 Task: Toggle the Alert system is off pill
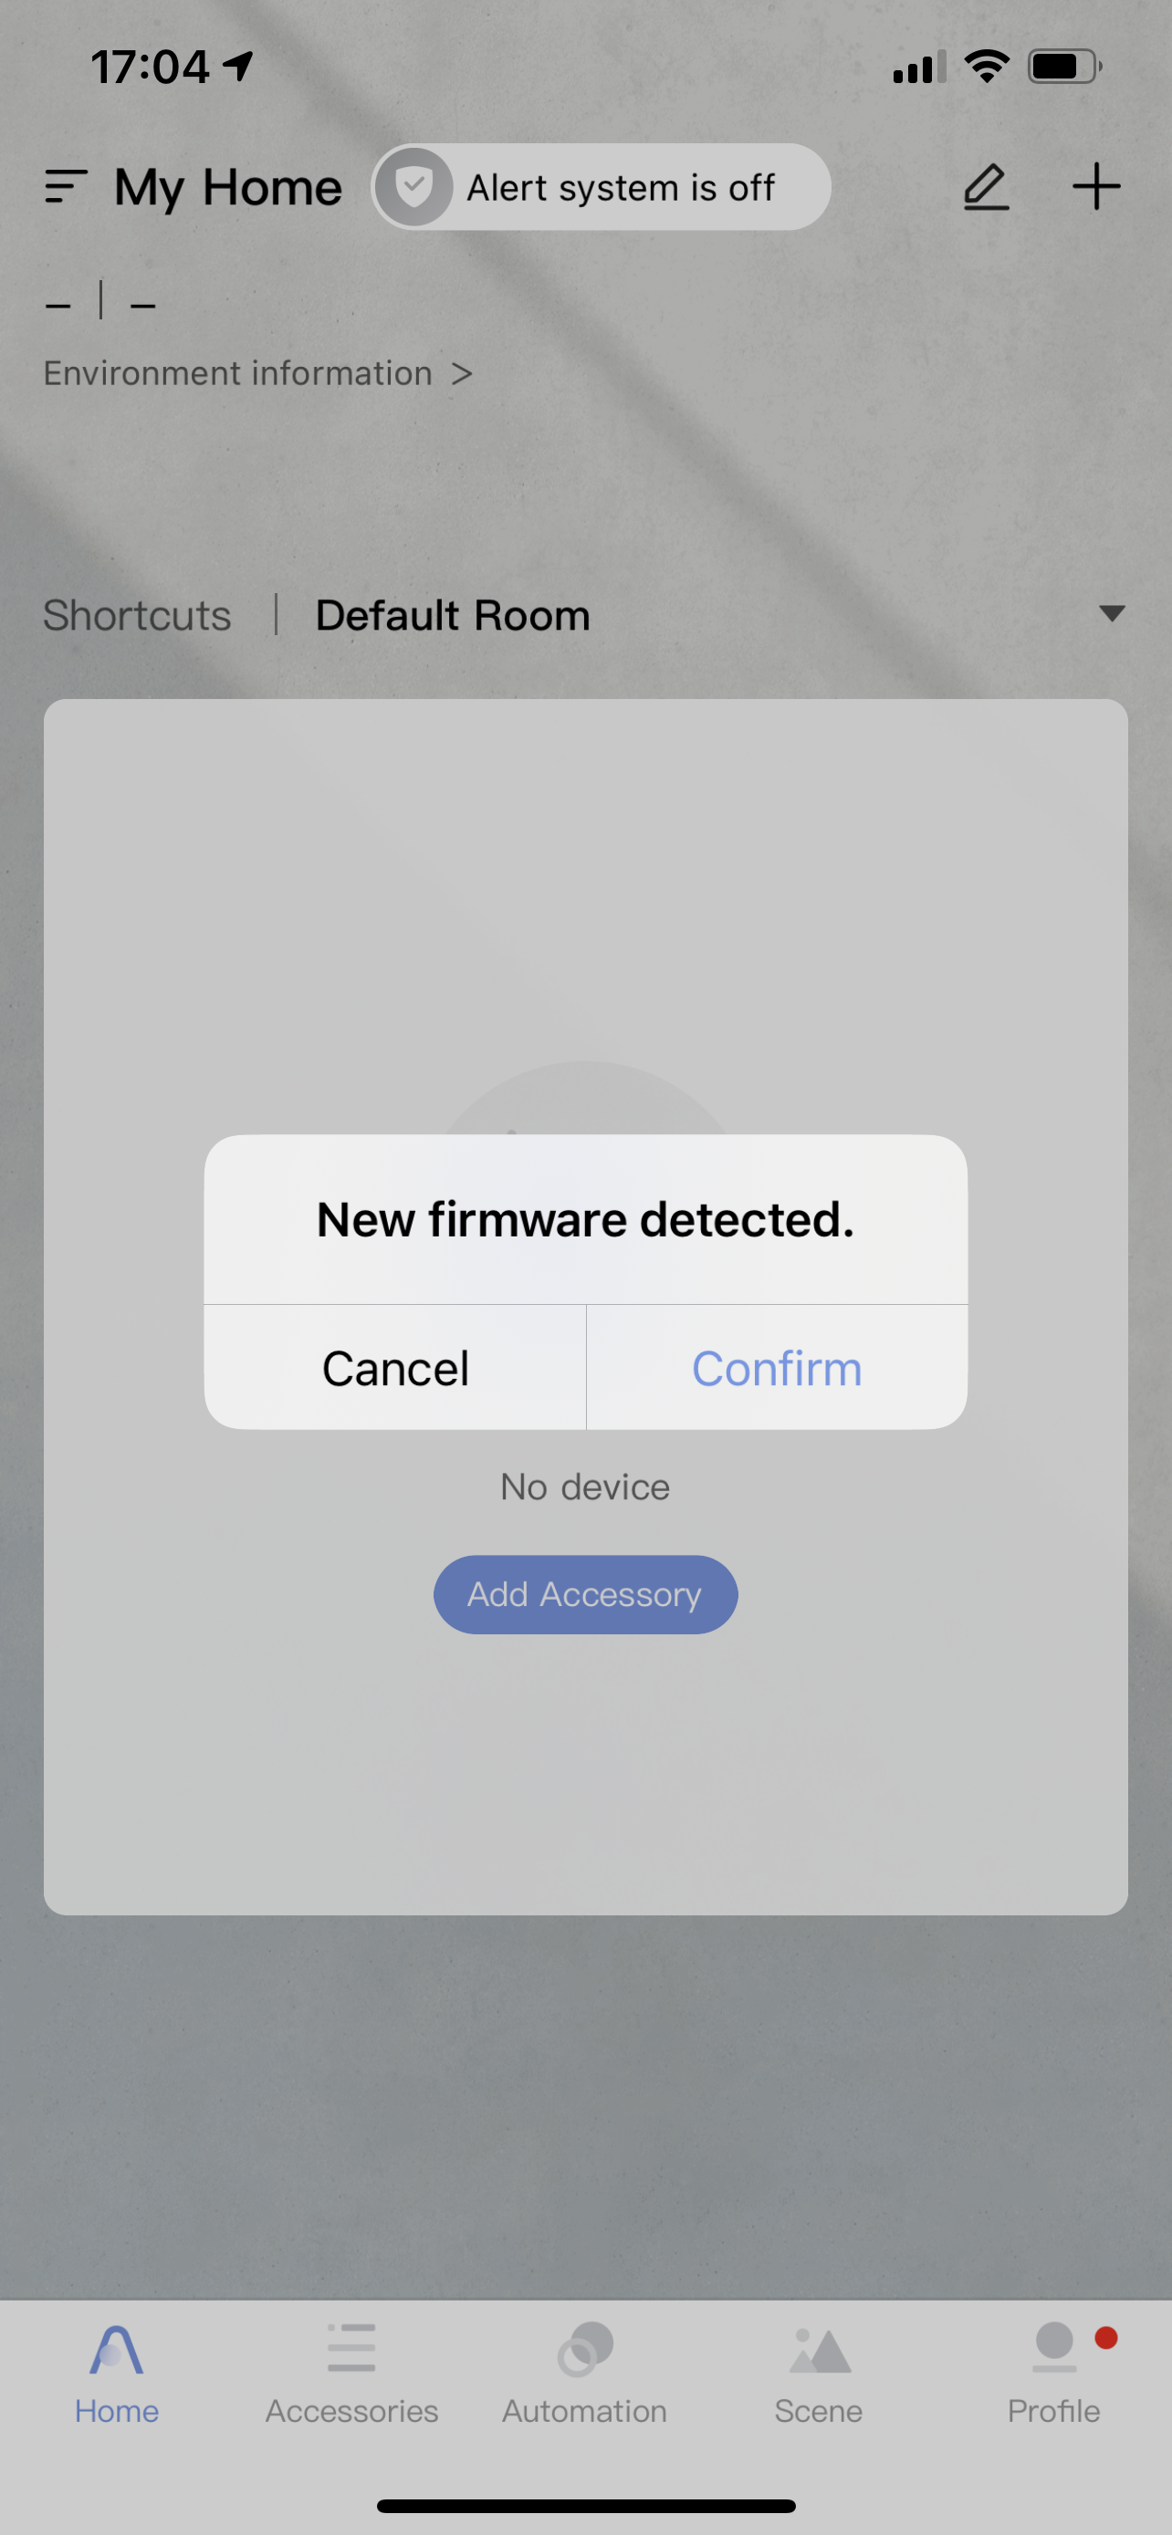(x=602, y=187)
